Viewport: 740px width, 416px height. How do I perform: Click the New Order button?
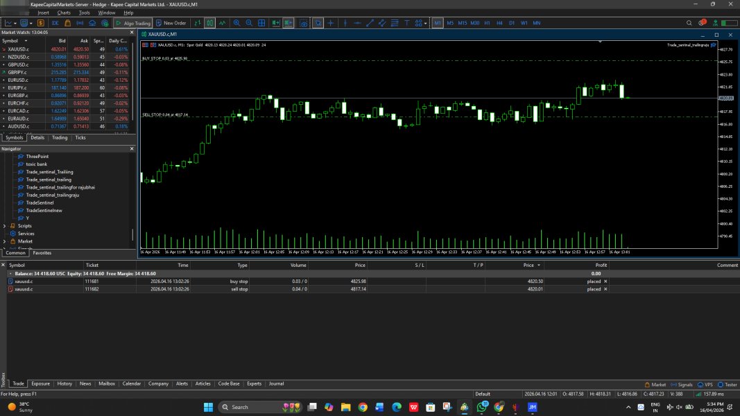point(170,23)
